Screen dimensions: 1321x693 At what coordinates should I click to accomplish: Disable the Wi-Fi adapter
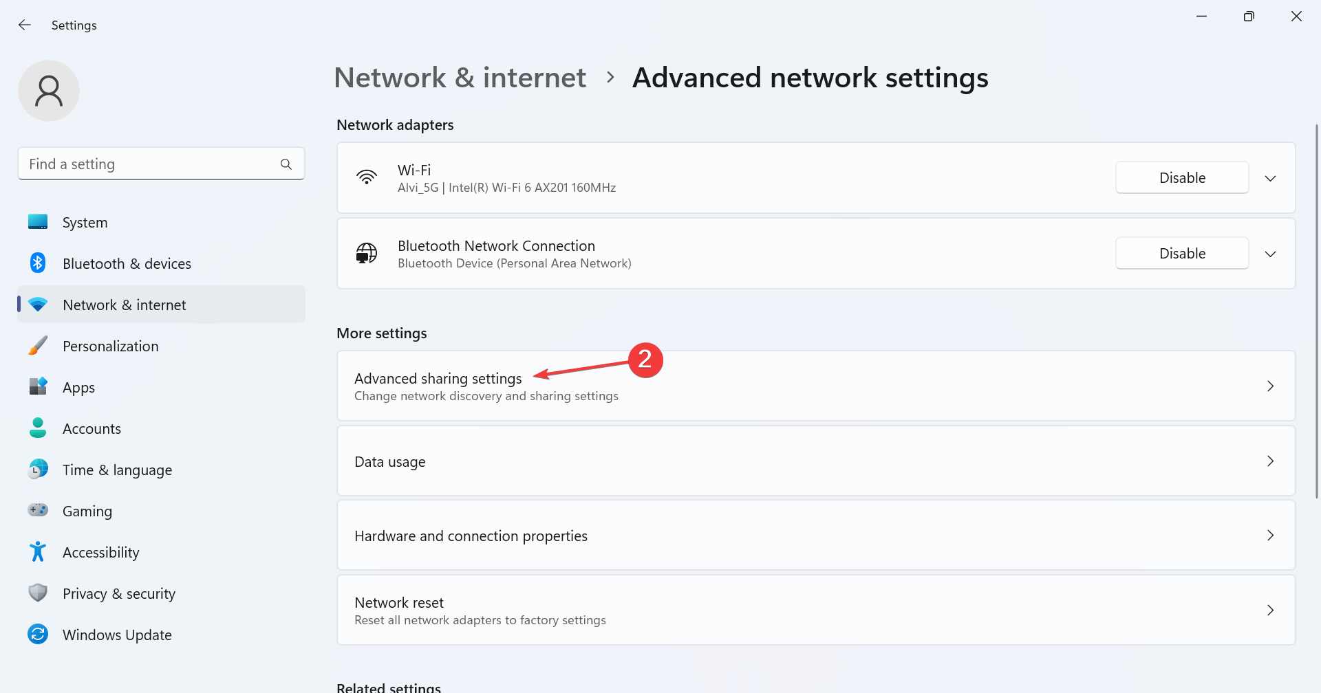click(x=1181, y=178)
